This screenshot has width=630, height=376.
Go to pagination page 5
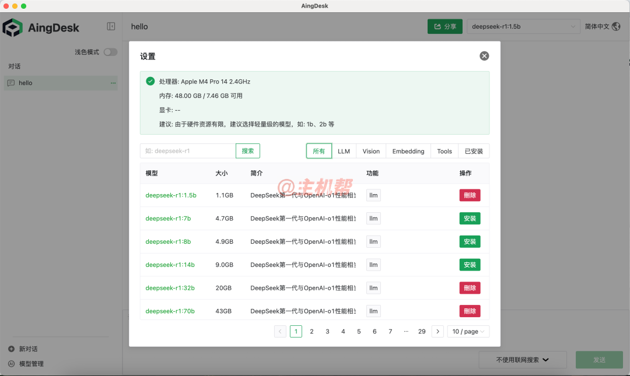click(359, 332)
